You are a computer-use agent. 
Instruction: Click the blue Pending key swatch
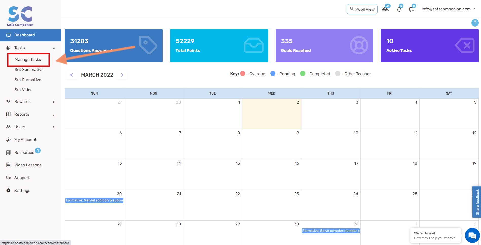[273, 74]
